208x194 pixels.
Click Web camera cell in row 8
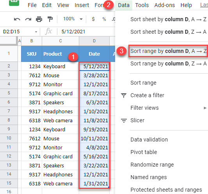[60, 120]
